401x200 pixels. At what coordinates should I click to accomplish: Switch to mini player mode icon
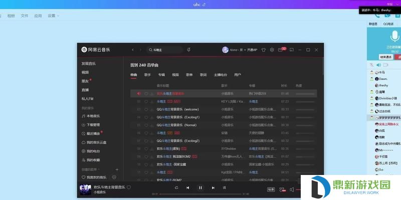[x=292, y=50]
